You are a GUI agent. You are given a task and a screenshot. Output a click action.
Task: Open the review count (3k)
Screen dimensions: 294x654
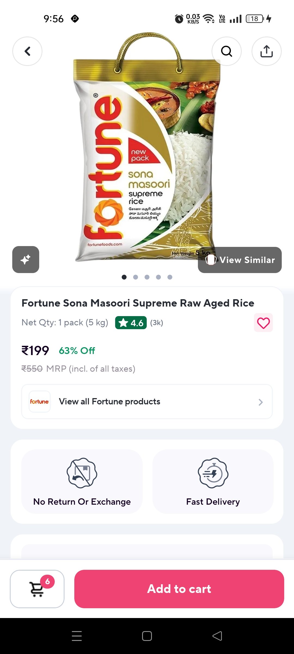(157, 323)
